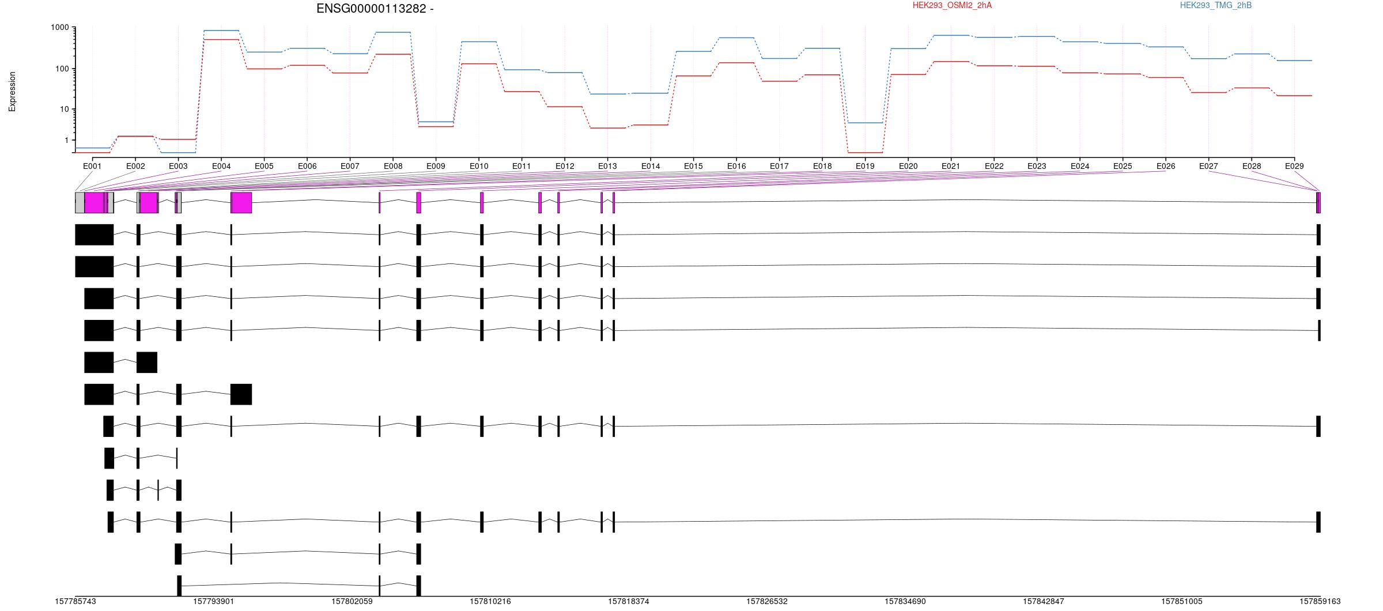Click genomic coordinate 157859163

tap(1320, 601)
